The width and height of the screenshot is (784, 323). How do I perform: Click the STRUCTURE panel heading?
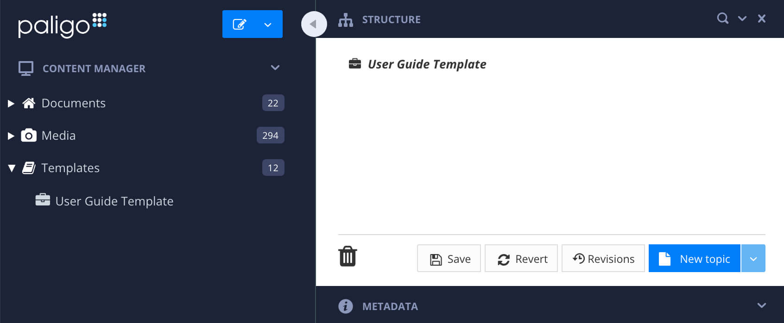[x=392, y=19]
